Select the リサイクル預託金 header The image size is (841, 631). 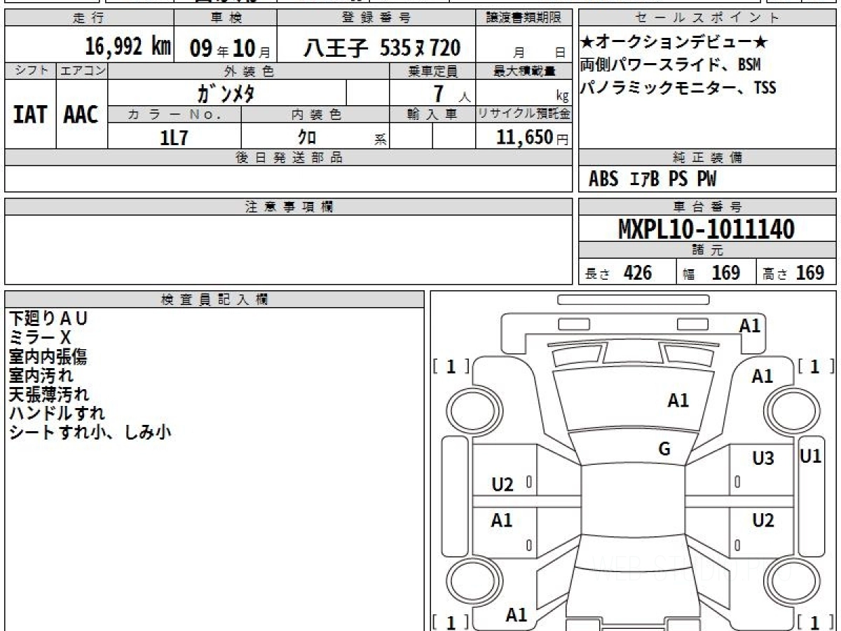coord(524,114)
